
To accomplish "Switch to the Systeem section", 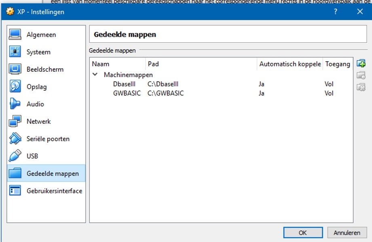I will [46, 52].
